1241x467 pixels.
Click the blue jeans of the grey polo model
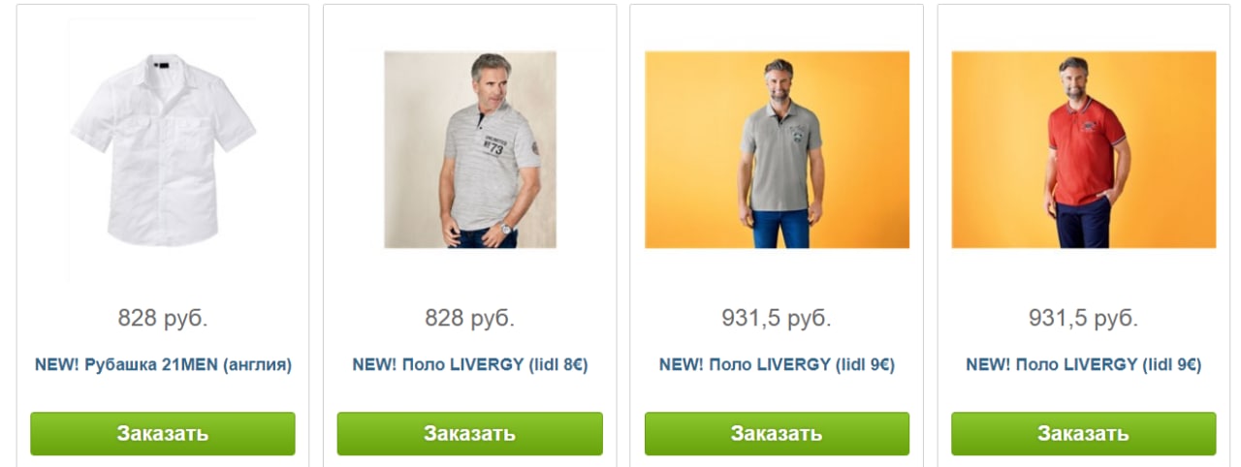pos(780,229)
